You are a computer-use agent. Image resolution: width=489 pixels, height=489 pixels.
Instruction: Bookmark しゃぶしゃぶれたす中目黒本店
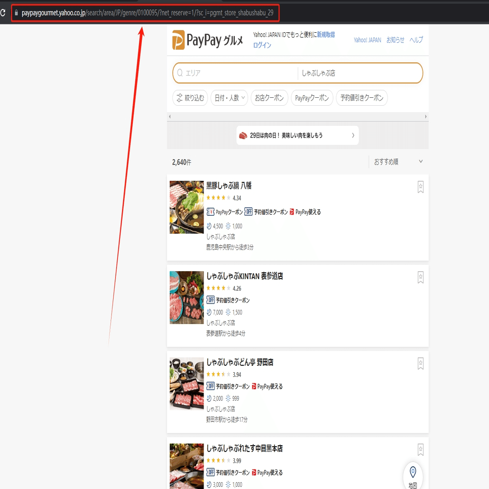[420, 450]
